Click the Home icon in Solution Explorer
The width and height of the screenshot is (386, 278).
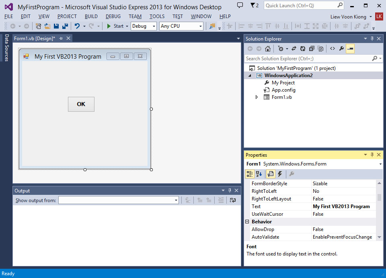268,49
